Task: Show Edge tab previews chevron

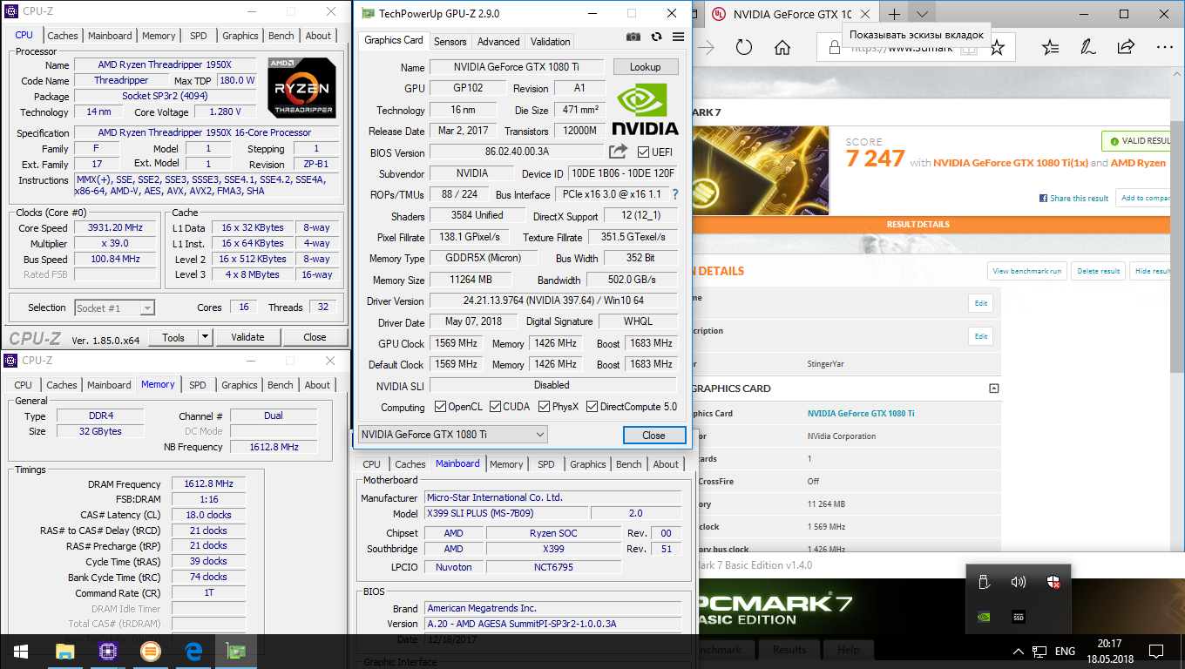Action: pos(924,14)
